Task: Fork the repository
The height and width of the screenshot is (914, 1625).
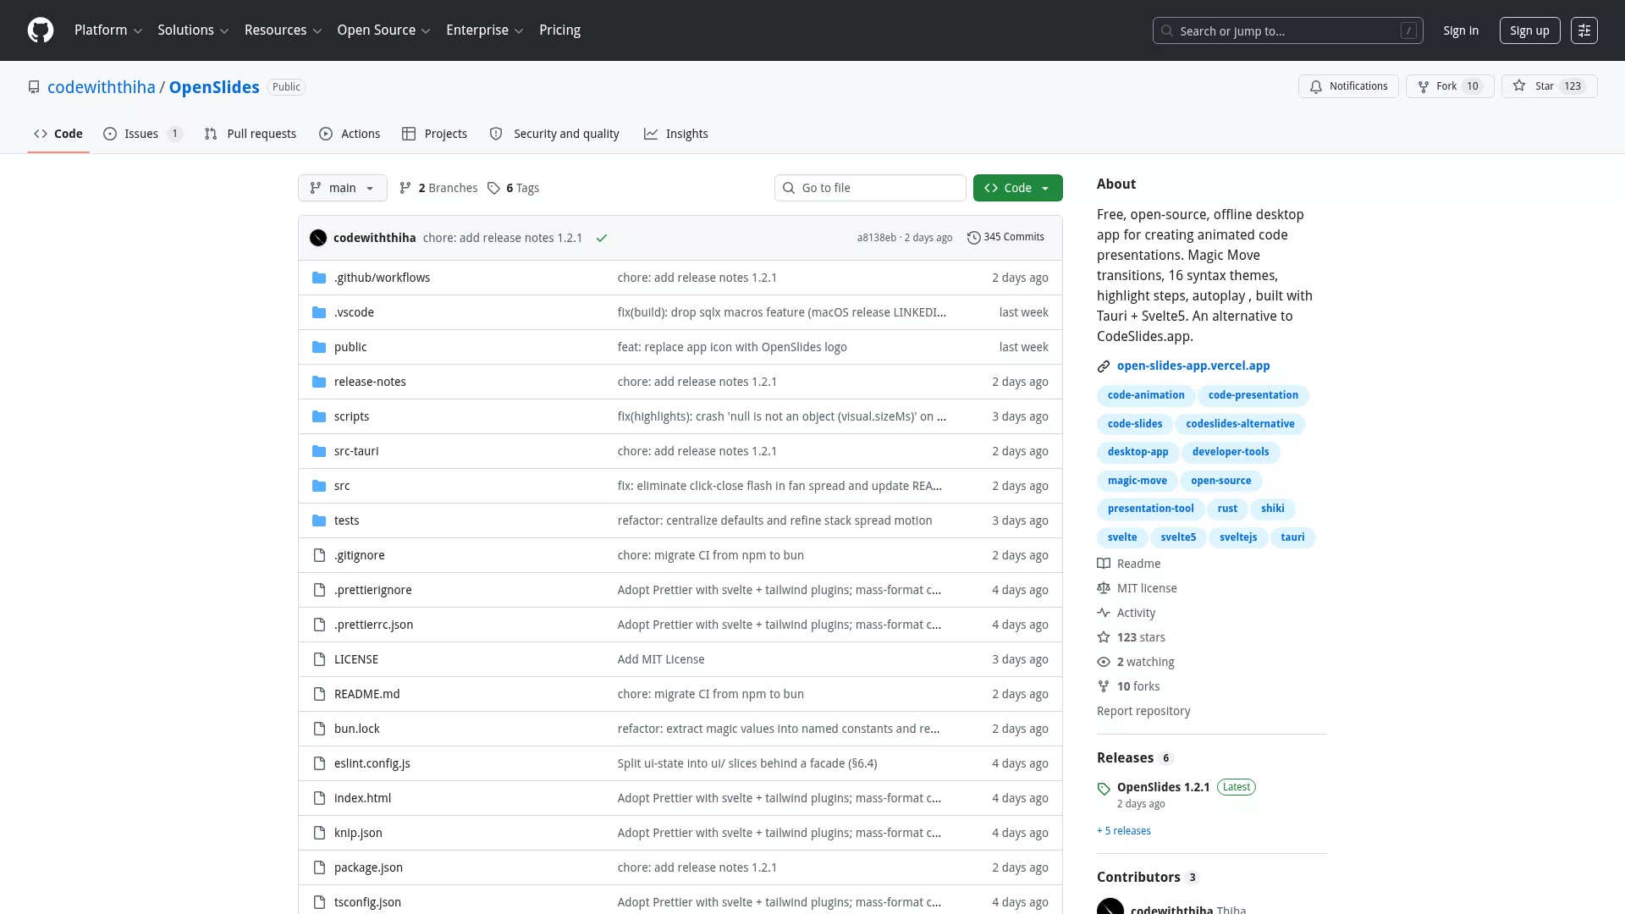Action: click(1450, 86)
